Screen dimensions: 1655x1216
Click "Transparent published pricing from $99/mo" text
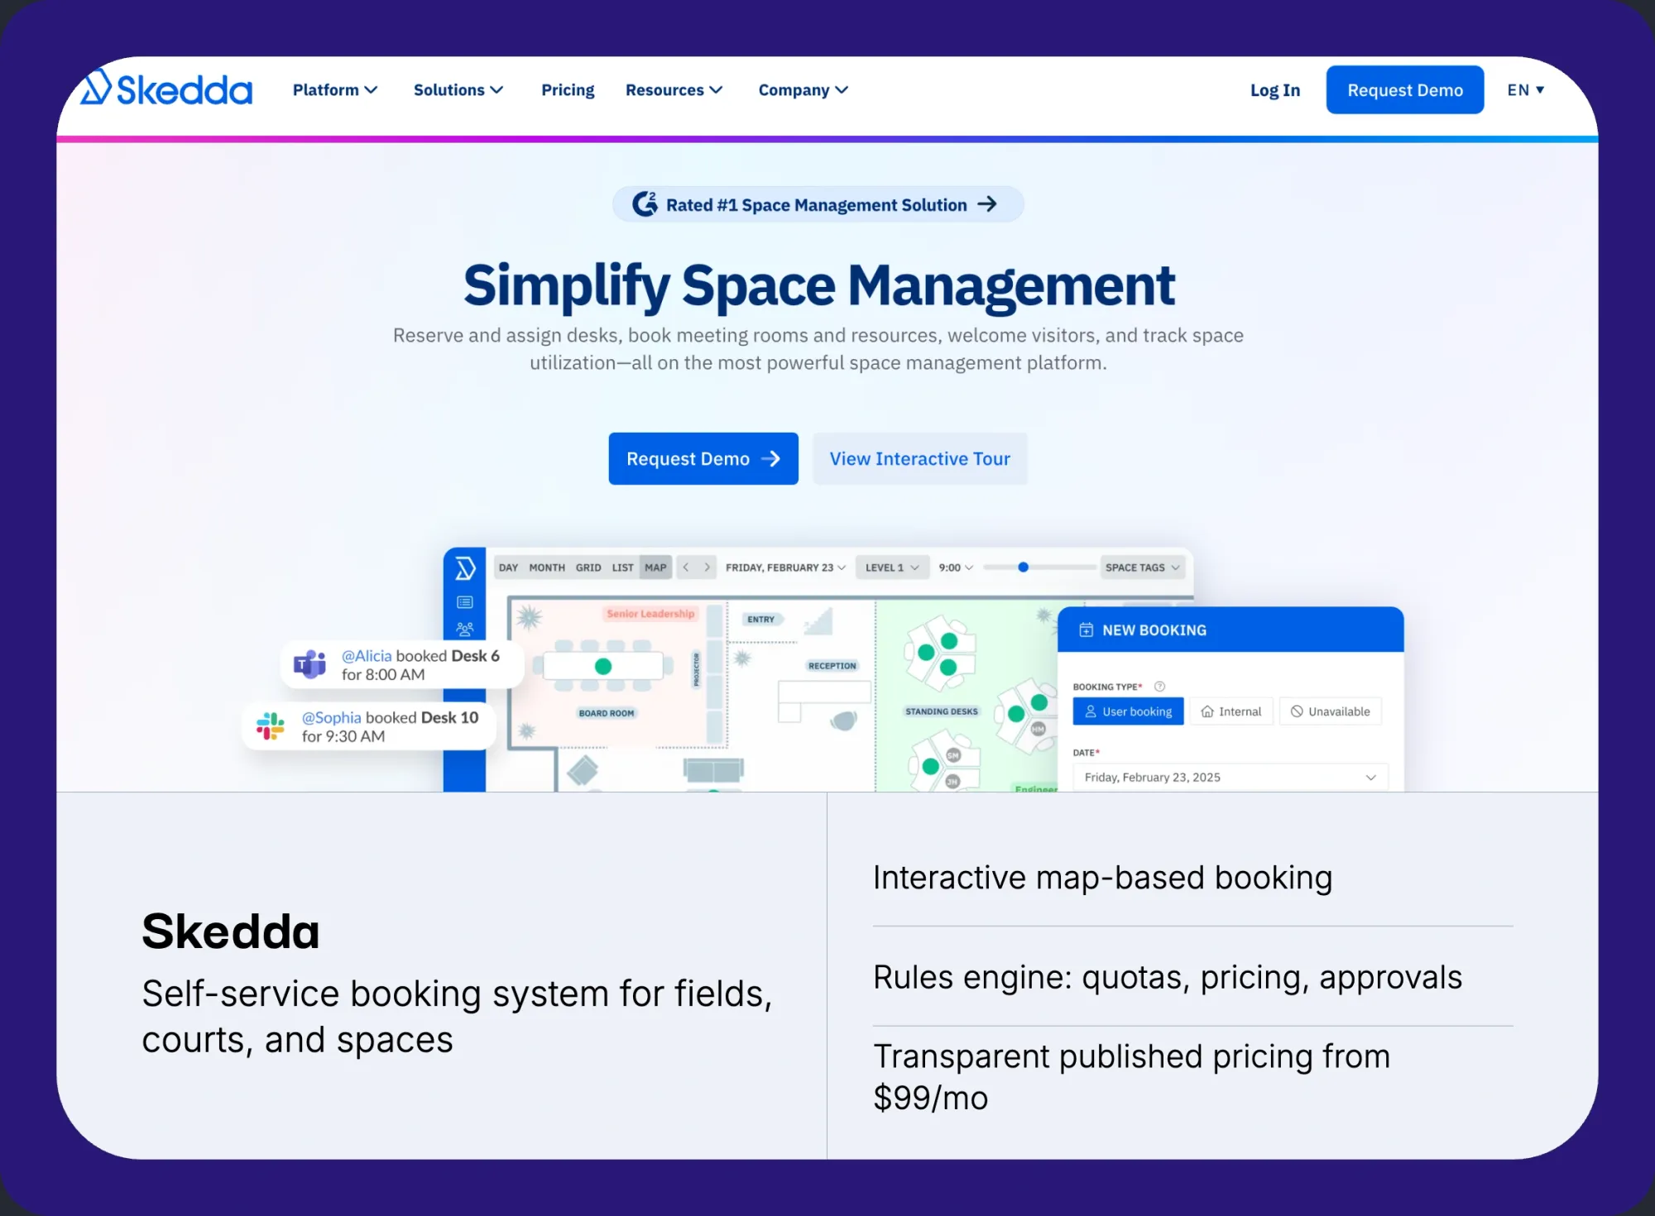coord(1131,1077)
